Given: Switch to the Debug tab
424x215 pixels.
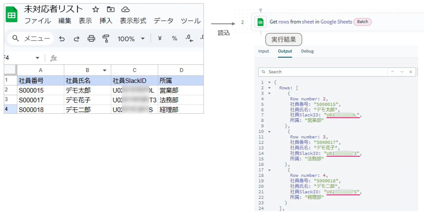Looking at the screenshot, I should click(307, 51).
